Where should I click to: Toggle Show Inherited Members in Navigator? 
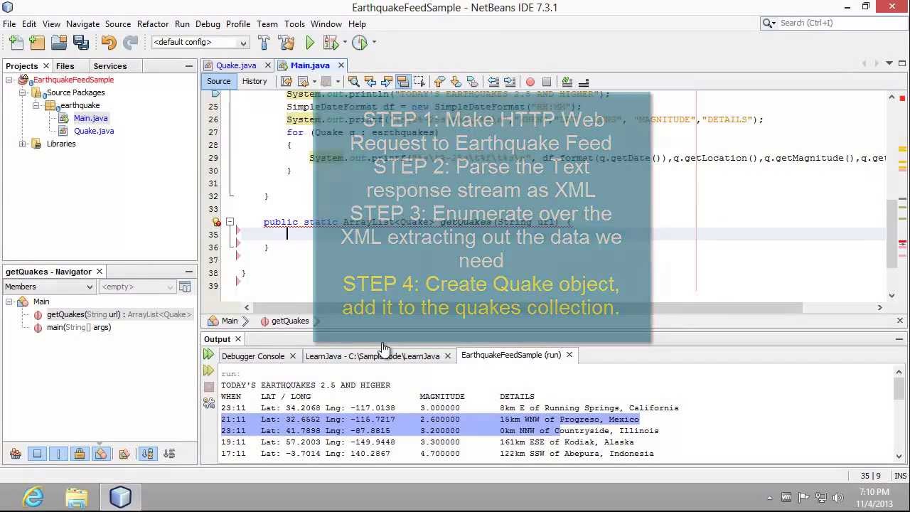(16, 454)
